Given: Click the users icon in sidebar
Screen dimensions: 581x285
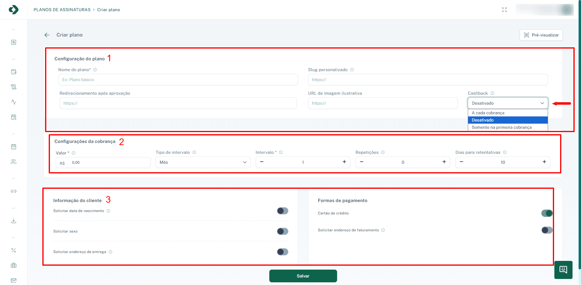Looking at the screenshot, I should tap(14, 162).
